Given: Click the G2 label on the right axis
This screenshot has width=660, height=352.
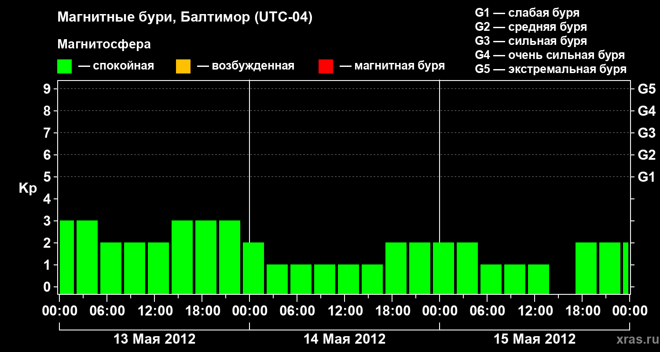Looking at the screenshot, I should [647, 155].
